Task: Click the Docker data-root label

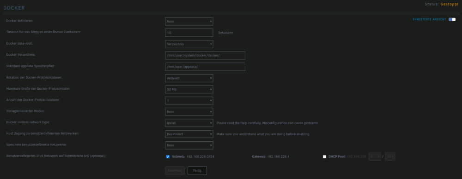Action: click(19, 43)
